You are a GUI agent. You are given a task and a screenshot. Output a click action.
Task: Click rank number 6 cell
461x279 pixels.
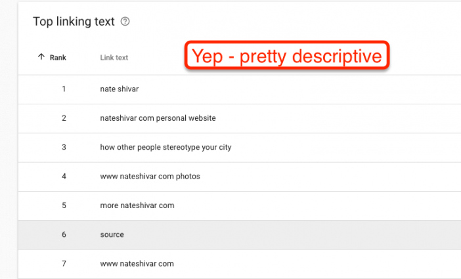(x=64, y=234)
